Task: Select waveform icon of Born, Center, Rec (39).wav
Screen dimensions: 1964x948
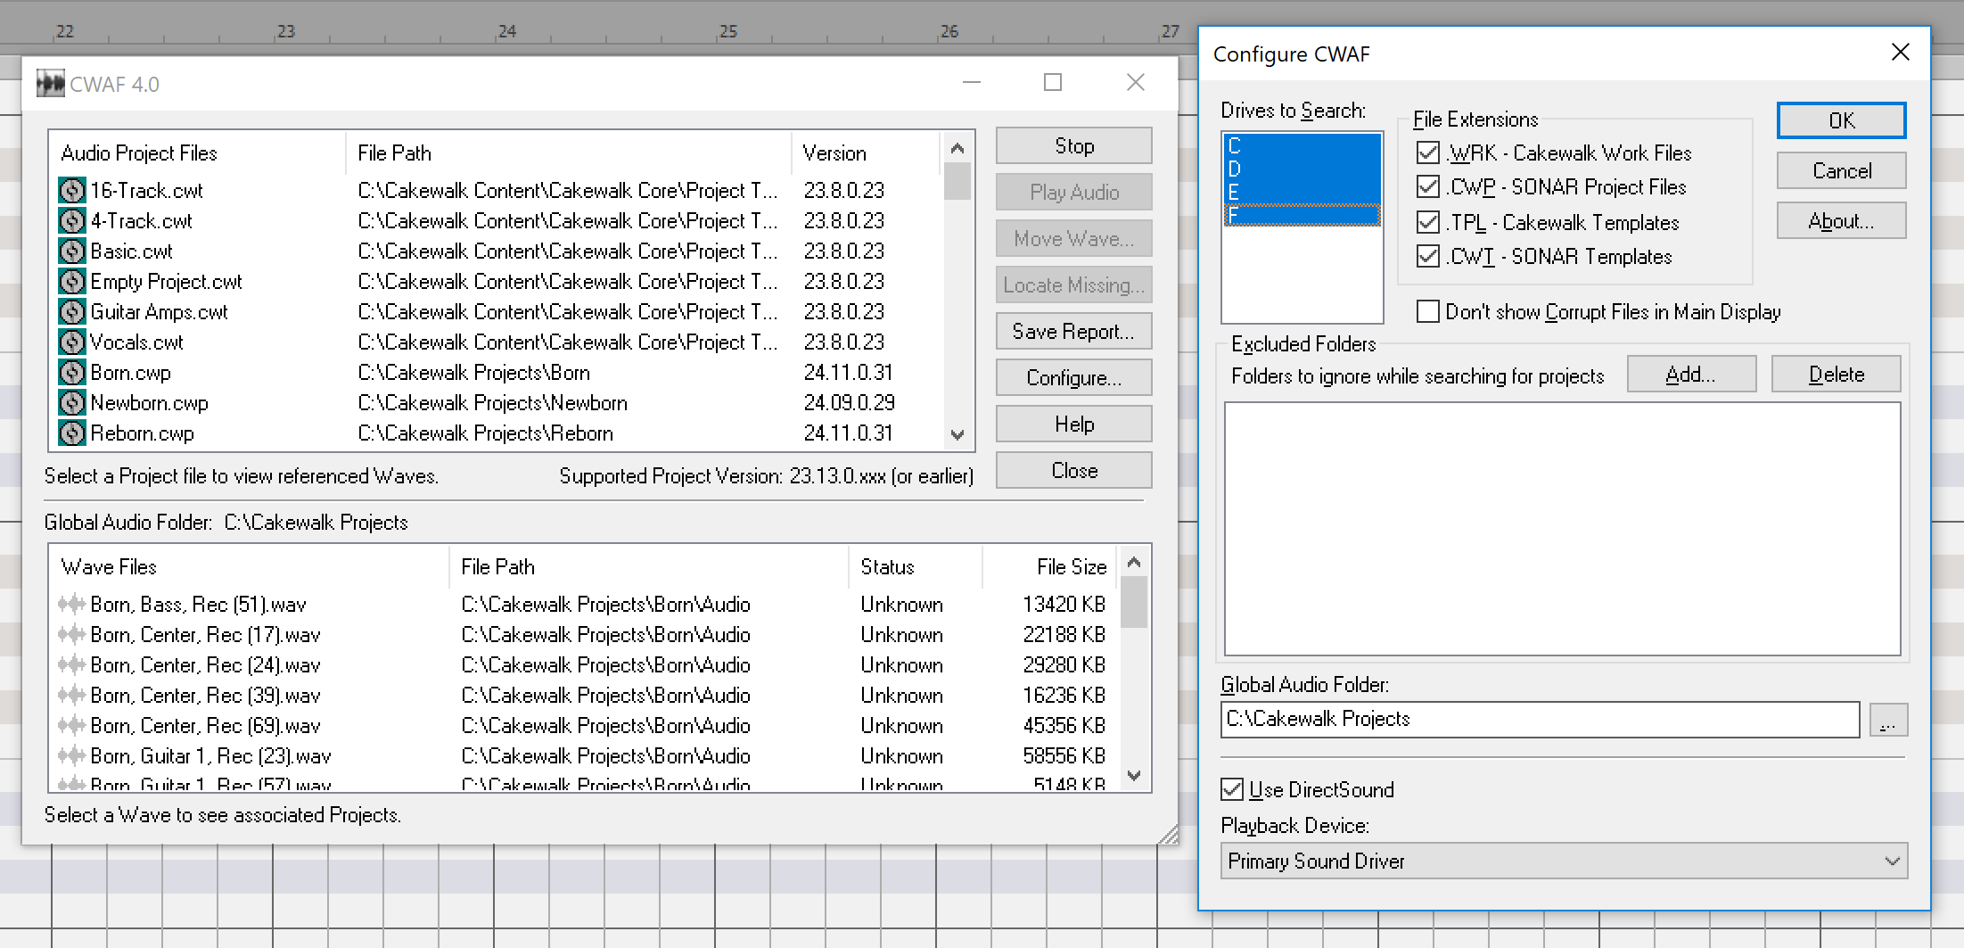Action: pos(71,695)
